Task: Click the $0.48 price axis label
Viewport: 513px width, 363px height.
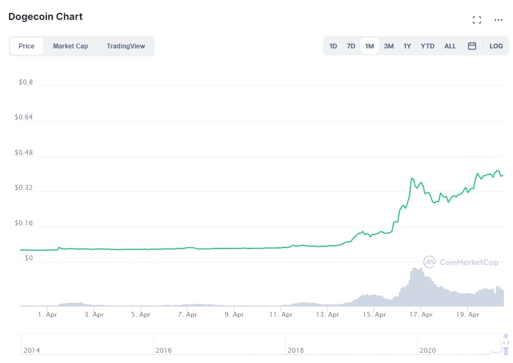Action: pyautogui.click(x=24, y=153)
